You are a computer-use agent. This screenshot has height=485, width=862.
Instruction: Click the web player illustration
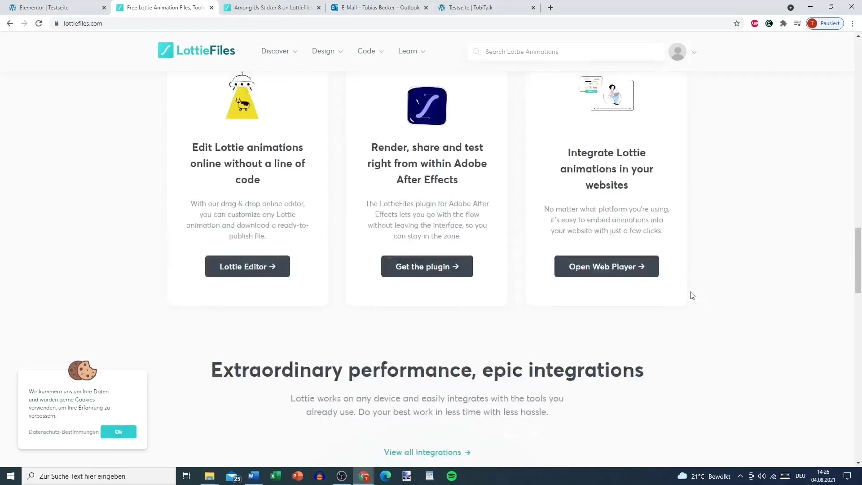point(607,93)
